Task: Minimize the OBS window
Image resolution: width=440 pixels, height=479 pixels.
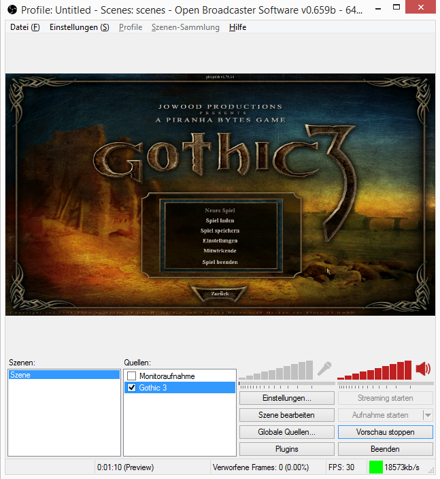Action: (378, 9)
